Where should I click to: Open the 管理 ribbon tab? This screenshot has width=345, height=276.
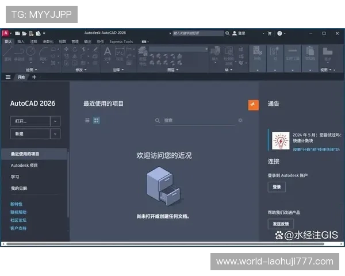click(75, 41)
